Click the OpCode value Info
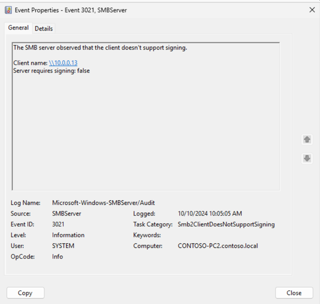Viewport: 320px width, 304px height. click(x=57, y=256)
